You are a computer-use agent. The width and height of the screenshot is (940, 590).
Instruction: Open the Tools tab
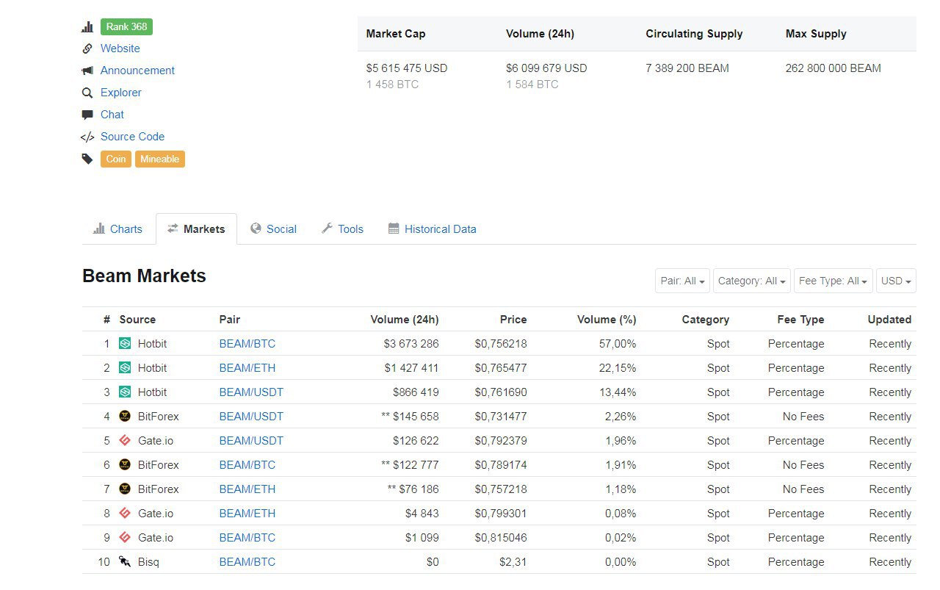(342, 229)
